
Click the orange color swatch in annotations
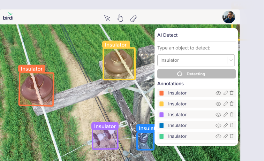[161, 93]
